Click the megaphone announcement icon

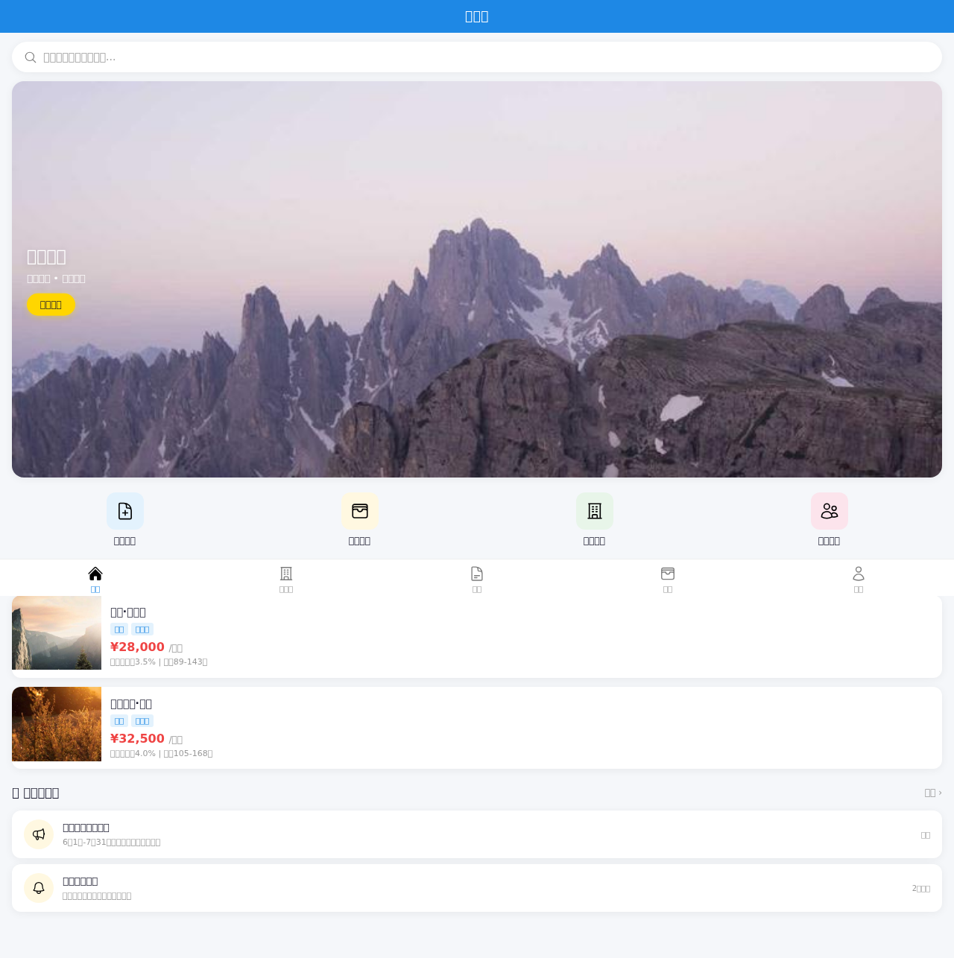tap(39, 834)
